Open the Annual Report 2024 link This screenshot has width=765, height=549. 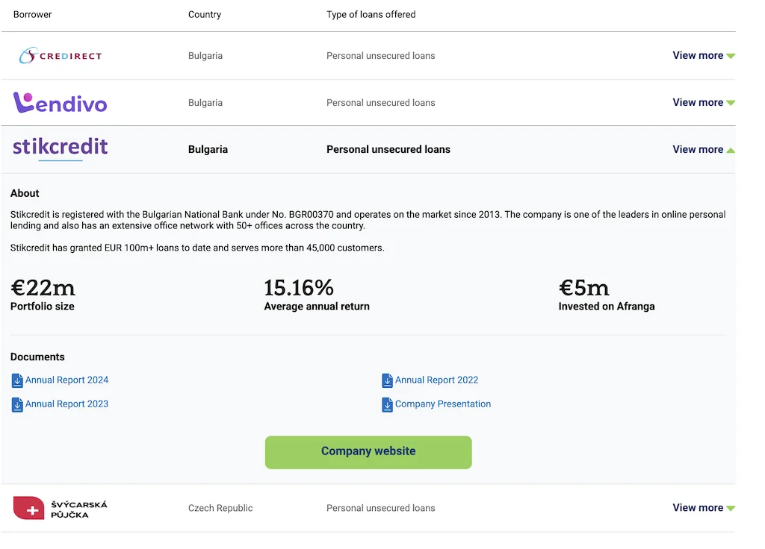[66, 380]
